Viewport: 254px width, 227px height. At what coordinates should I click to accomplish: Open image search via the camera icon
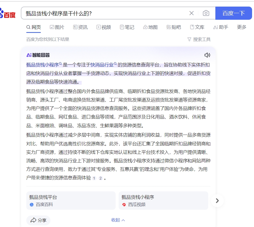click(x=206, y=13)
